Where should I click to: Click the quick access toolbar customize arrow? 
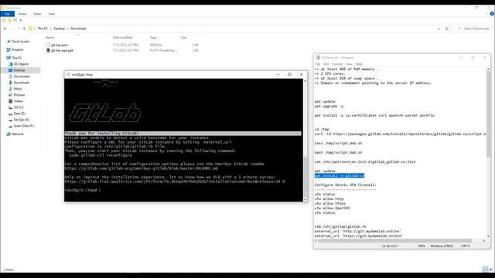click(21, 21)
